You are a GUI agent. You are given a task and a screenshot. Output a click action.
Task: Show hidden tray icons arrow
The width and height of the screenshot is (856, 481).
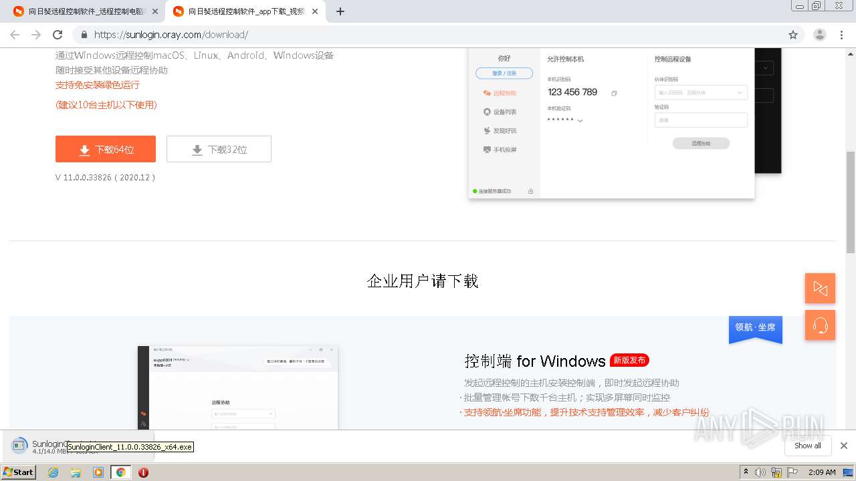click(746, 472)
